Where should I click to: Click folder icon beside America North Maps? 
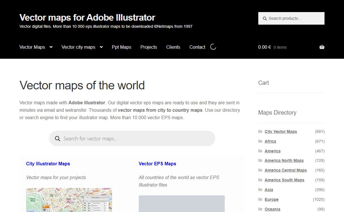click(x=260, y=160)
